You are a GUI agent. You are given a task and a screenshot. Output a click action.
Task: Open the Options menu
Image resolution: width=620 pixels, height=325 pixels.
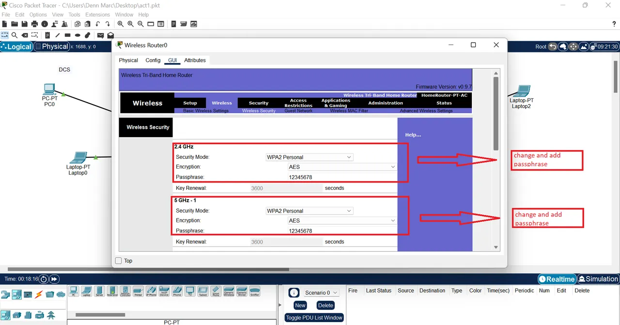[x=38, y=15]
